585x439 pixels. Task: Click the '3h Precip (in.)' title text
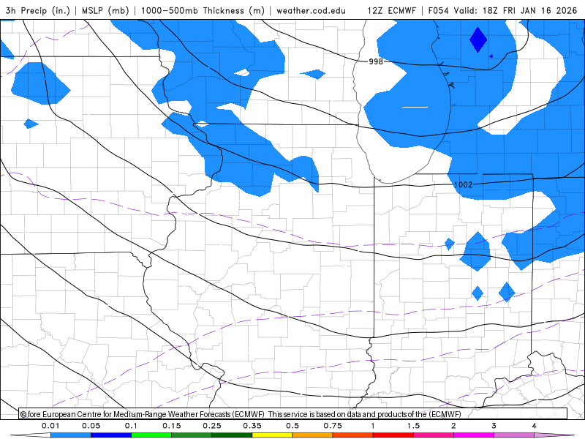pos(38,10)
